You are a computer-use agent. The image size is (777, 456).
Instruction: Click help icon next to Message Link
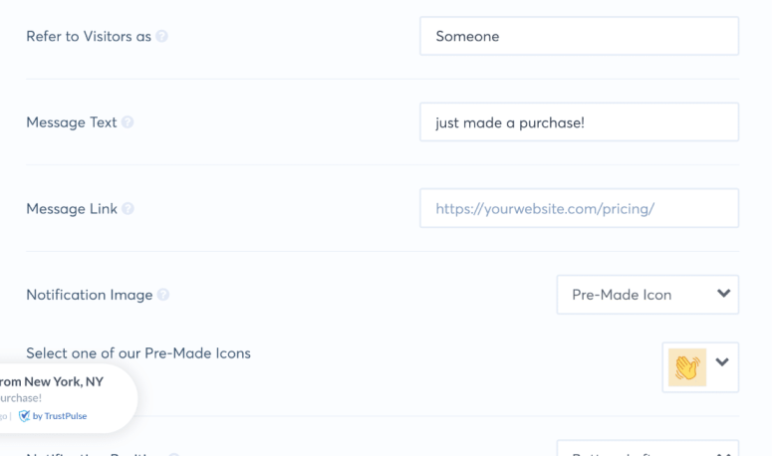tap(129, 209)
